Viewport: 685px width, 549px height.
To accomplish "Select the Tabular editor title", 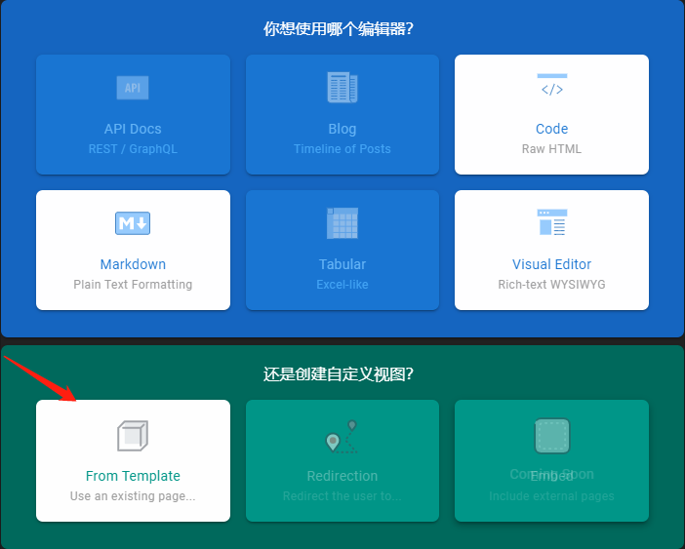I will pyautogui.click(x=342, y=264).
